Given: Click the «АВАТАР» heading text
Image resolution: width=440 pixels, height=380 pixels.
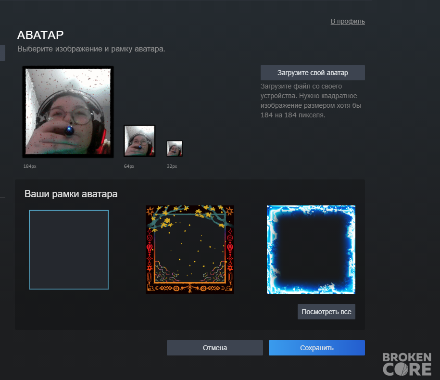Looking at the screenshot, I should click(40, 35).
